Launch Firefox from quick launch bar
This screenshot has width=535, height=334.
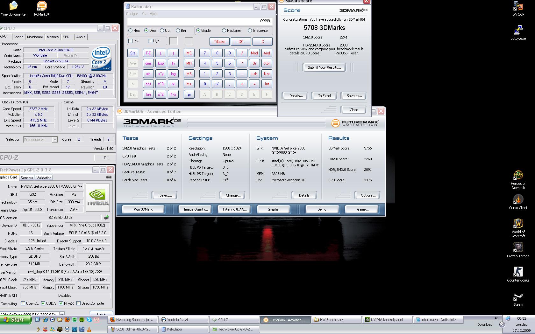pos(67,320)
